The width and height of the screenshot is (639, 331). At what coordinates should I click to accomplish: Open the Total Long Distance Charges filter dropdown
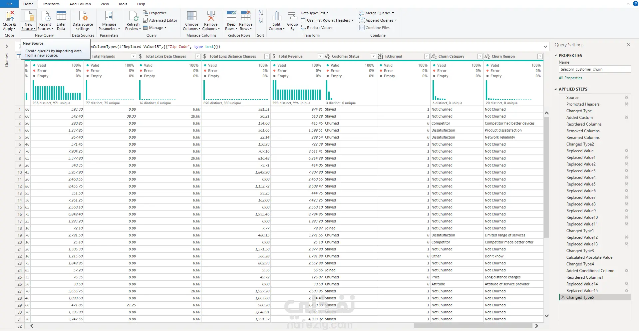(x=267, y=56)
